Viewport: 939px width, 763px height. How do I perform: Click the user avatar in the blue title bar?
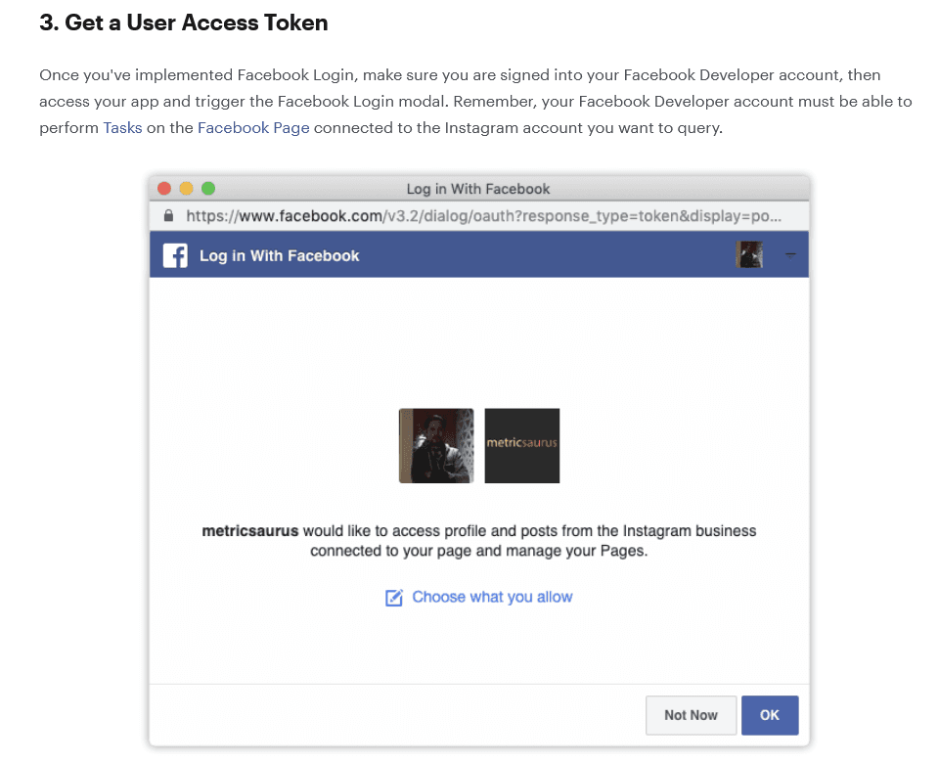pyautogui.click(x=749, y=253)
